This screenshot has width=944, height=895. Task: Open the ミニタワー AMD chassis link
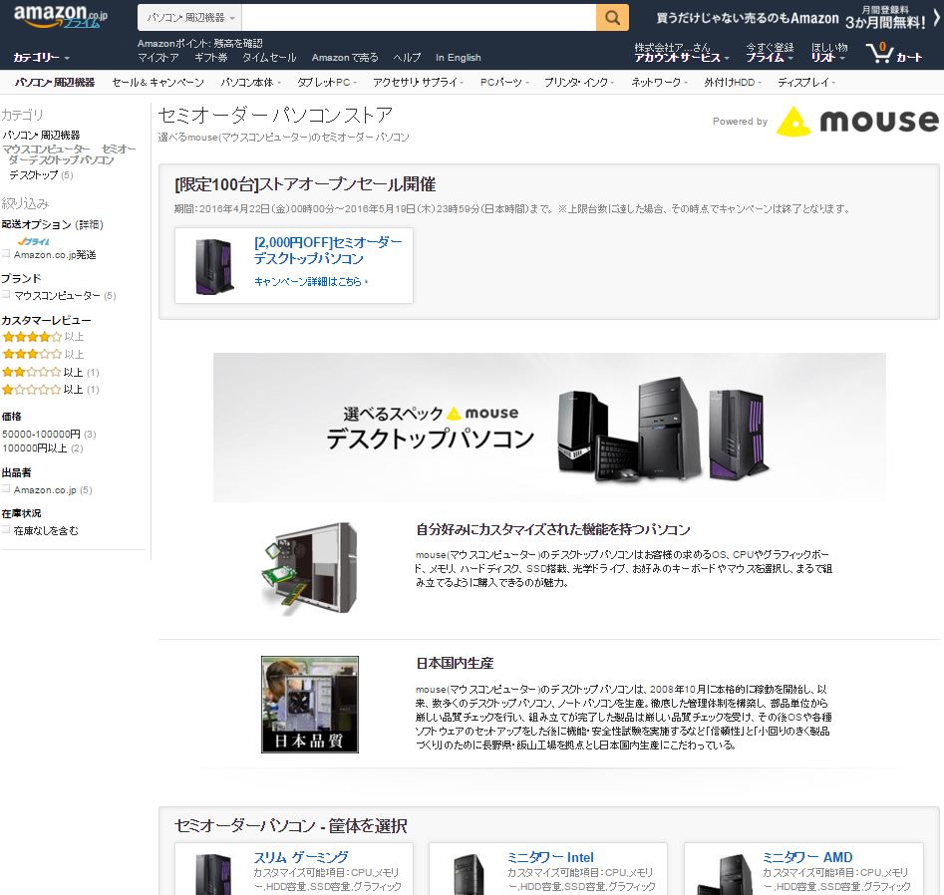point(806,857)
